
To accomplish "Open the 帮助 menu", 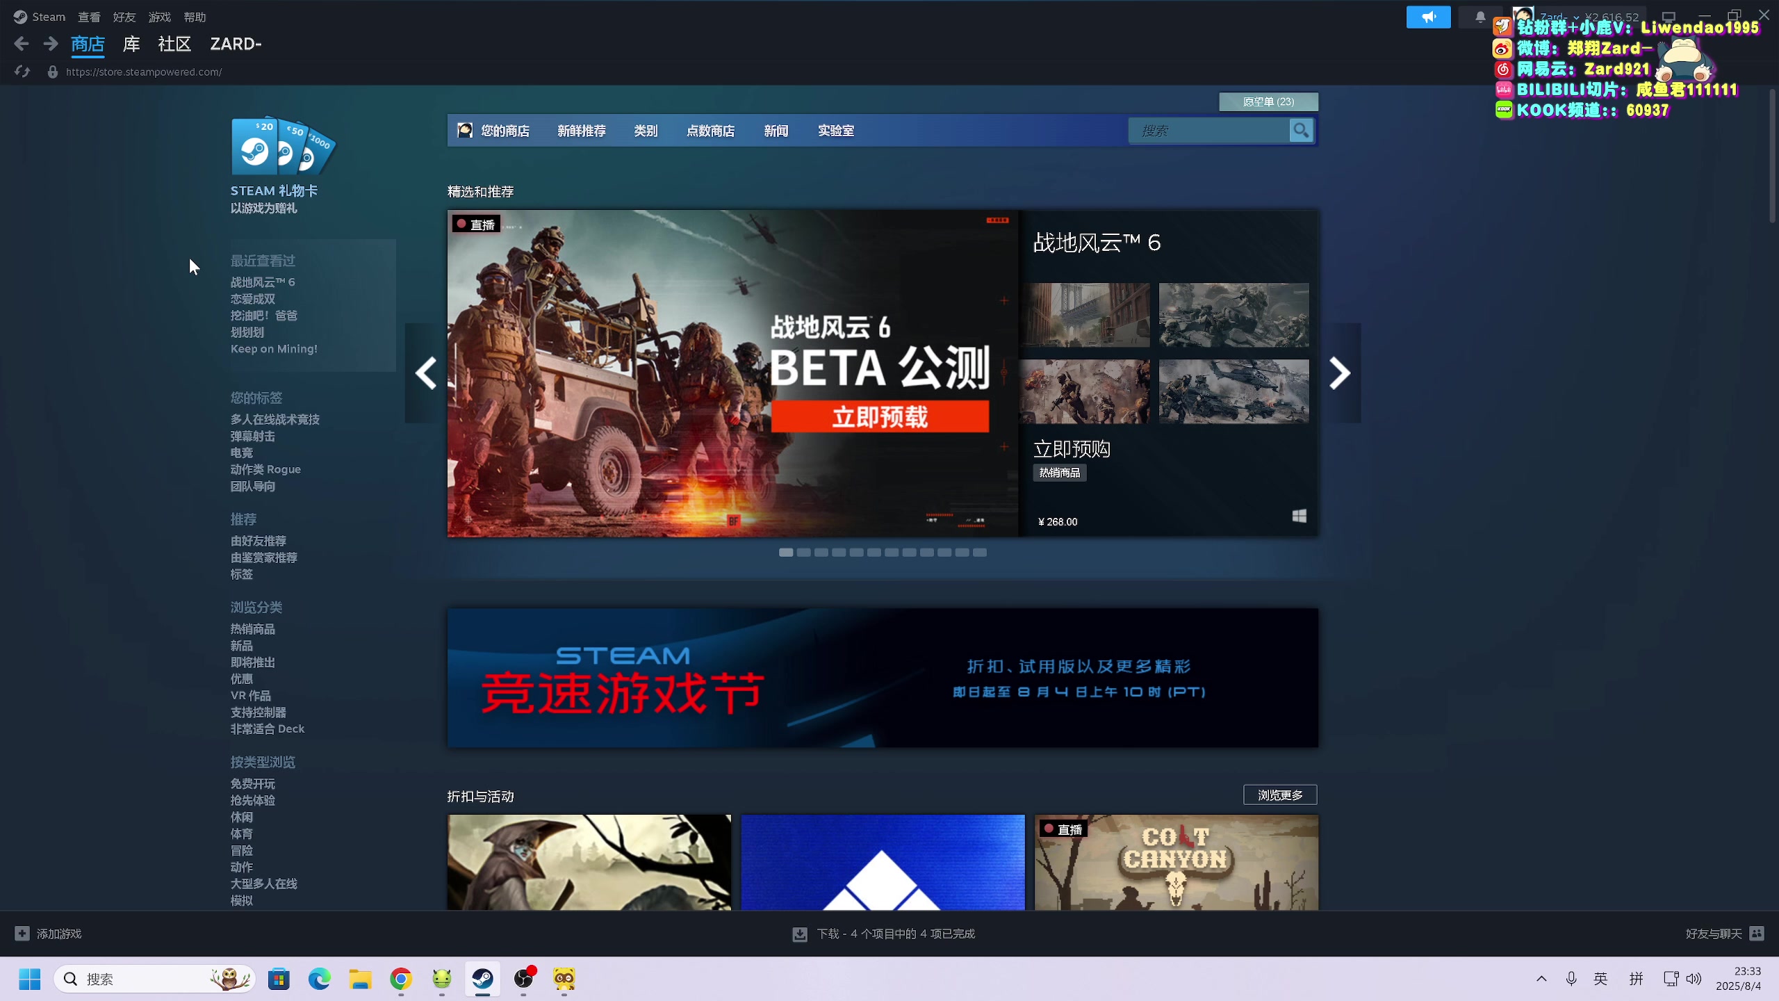I will [195, 17].
